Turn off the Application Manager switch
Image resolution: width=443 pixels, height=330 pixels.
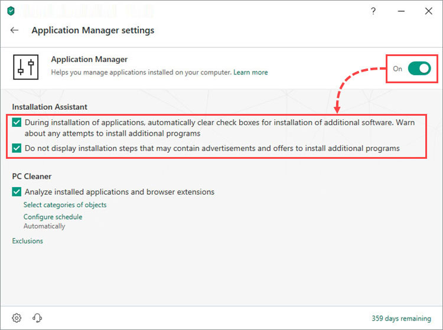point(419,68)
